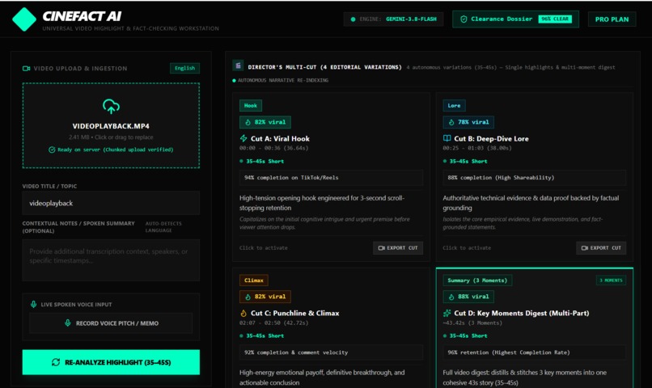Image resolution: width=652 pixels, height=388 pixels.
Task: Click the Lore tag on Cut B
Action: tap(454, 106)
